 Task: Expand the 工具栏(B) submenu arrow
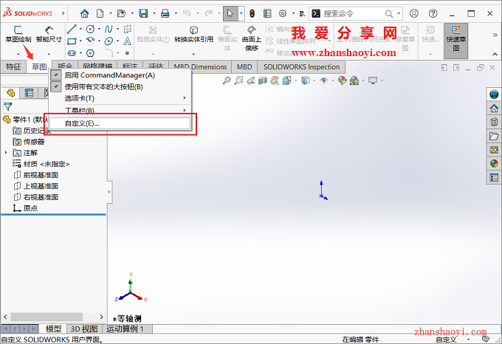pyautogui.click(x=185, y=111)
